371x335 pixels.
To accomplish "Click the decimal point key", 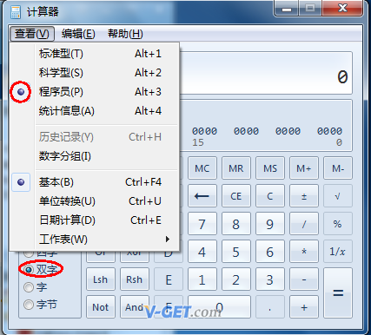I will [270, 306].
